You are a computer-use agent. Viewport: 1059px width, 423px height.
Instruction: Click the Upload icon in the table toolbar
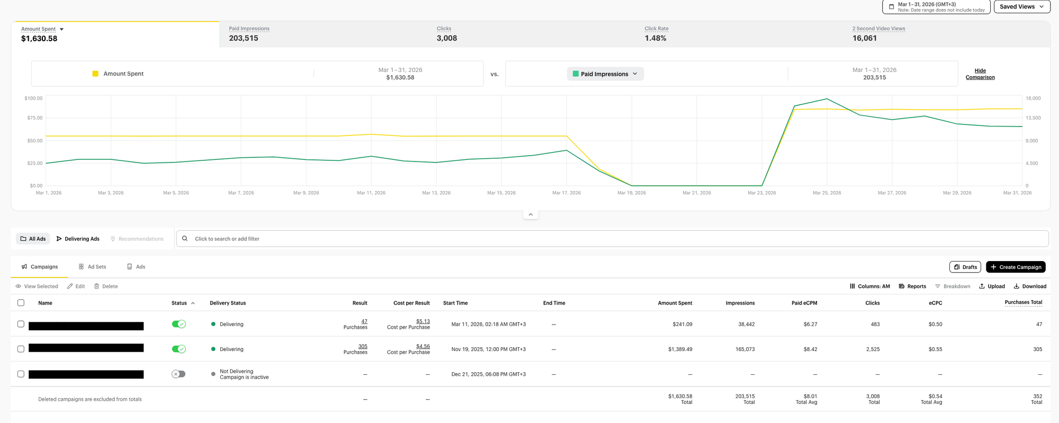[982, 286]
